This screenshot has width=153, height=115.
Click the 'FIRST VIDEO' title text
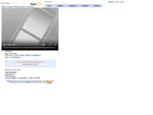[5, 3]
